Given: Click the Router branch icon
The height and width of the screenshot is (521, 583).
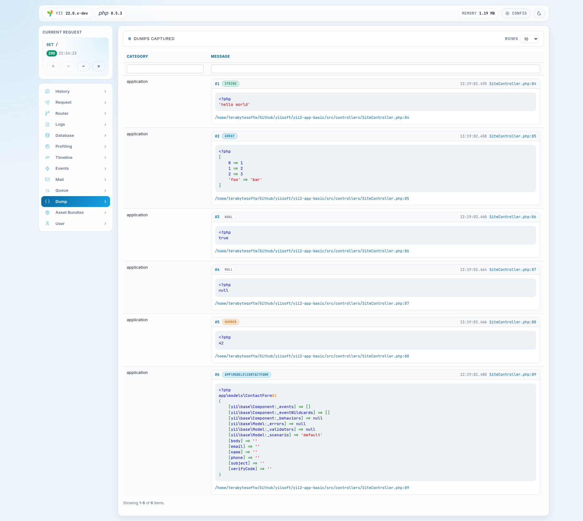Looking at the screenshot, I should [x=47, y=113].
